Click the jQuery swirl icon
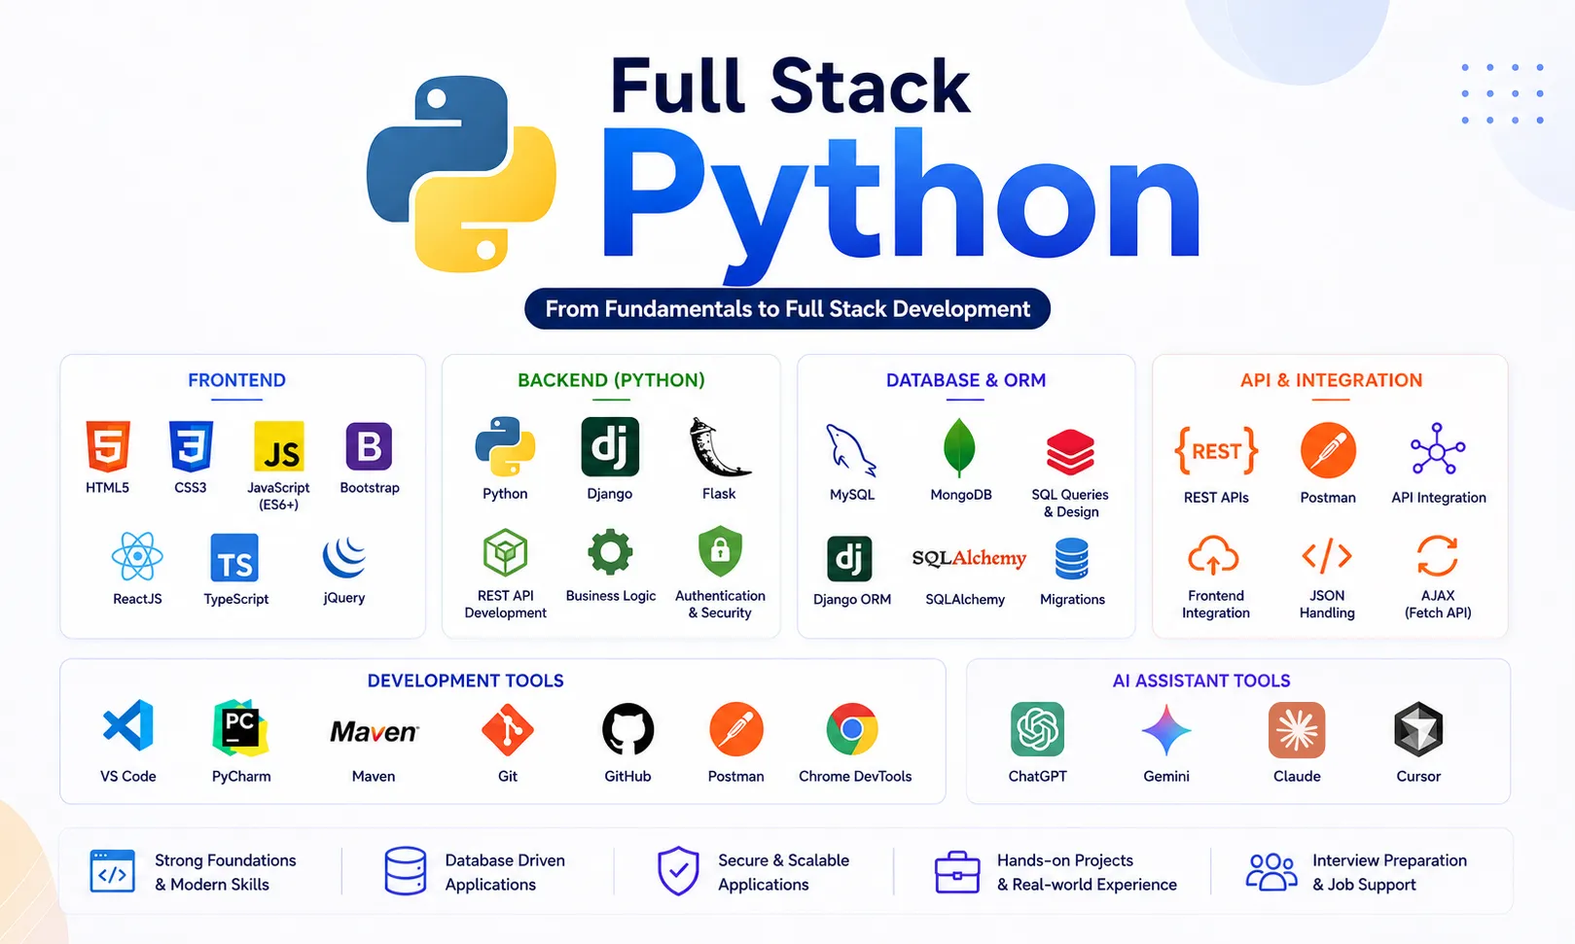Screen dimensions: 1575x944 click(344, 557)
